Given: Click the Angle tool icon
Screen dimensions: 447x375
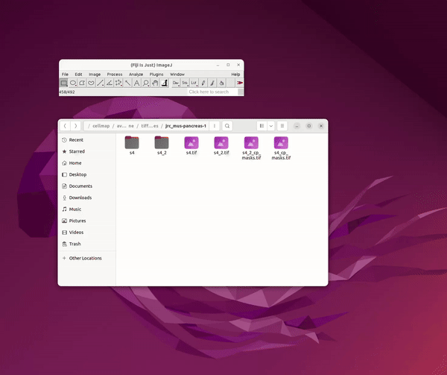Looking at the screenshot, I should pos(110,83).
